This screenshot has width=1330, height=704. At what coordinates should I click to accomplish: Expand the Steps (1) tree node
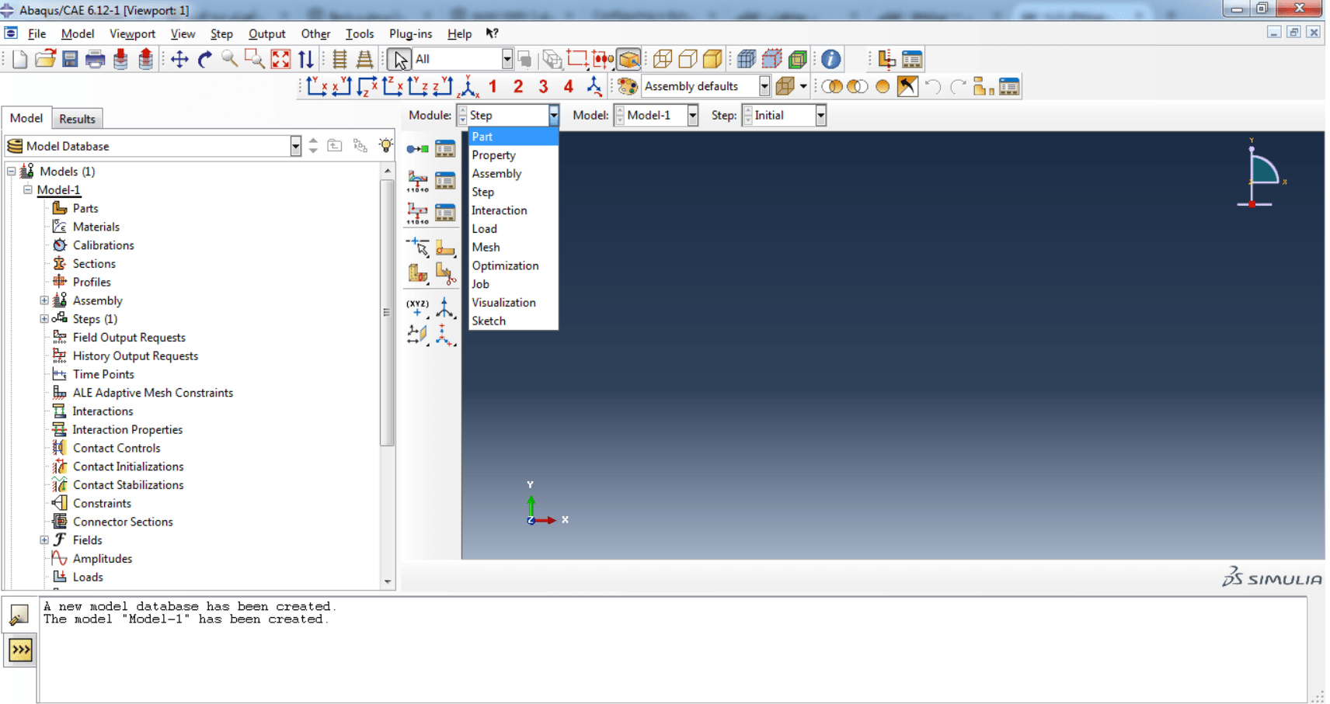coord(44,319)
